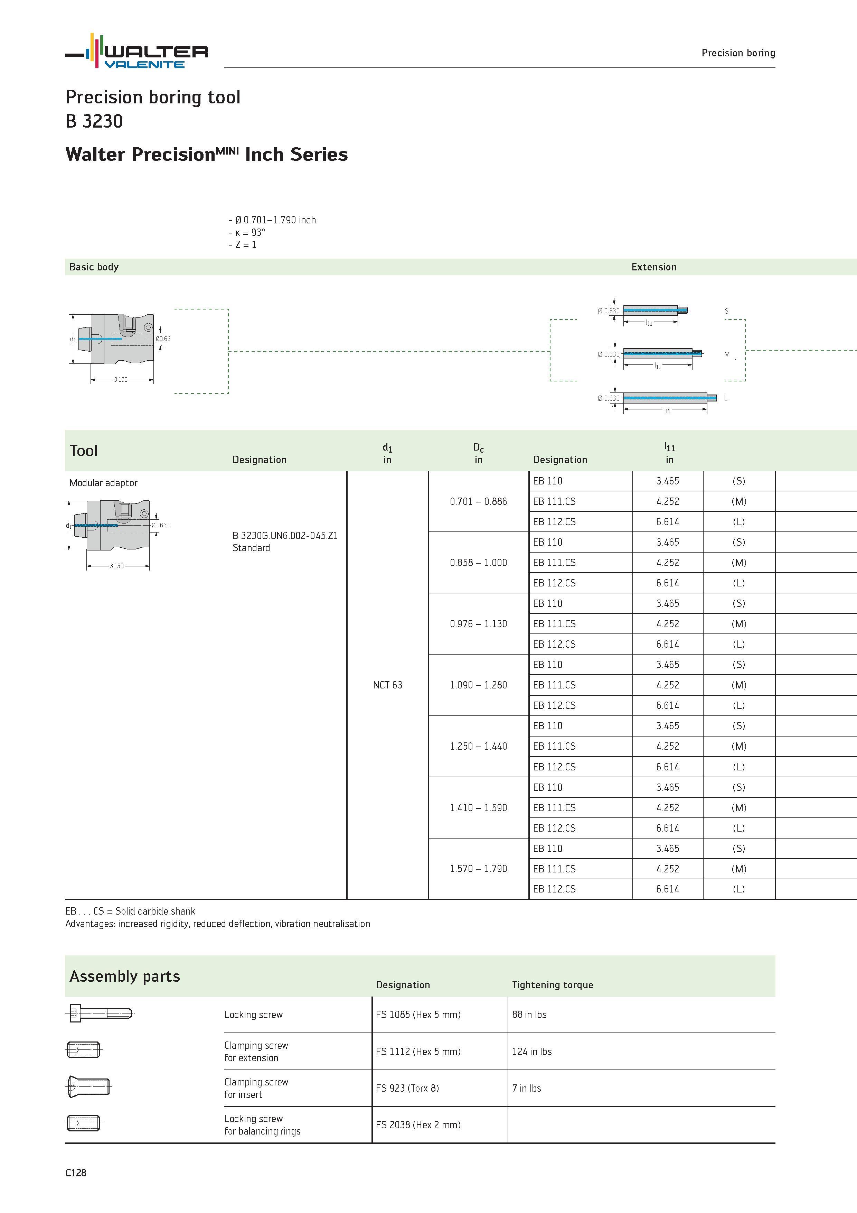857x1213 pixels.
Task: Click the 'l11 in' column header
Action: [670, 453]
